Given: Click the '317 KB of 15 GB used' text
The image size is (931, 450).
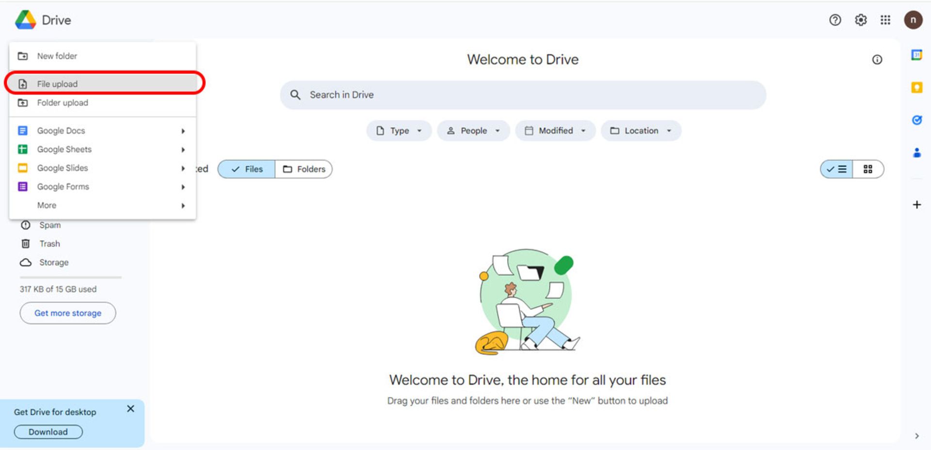Looking at the screenshot, I should [58, 289].
